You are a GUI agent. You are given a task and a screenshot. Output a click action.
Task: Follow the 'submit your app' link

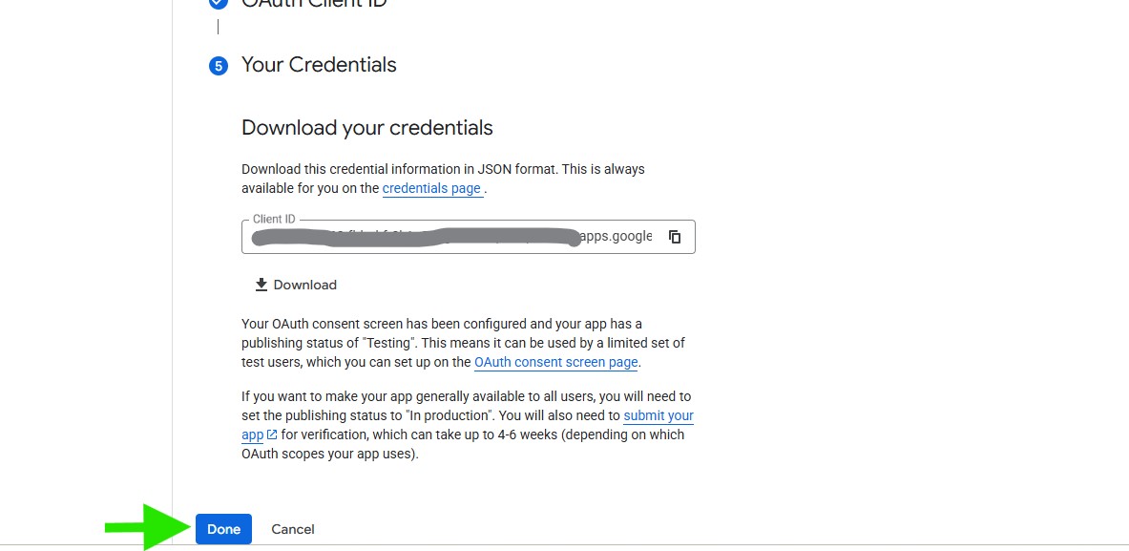coord(658,415)
